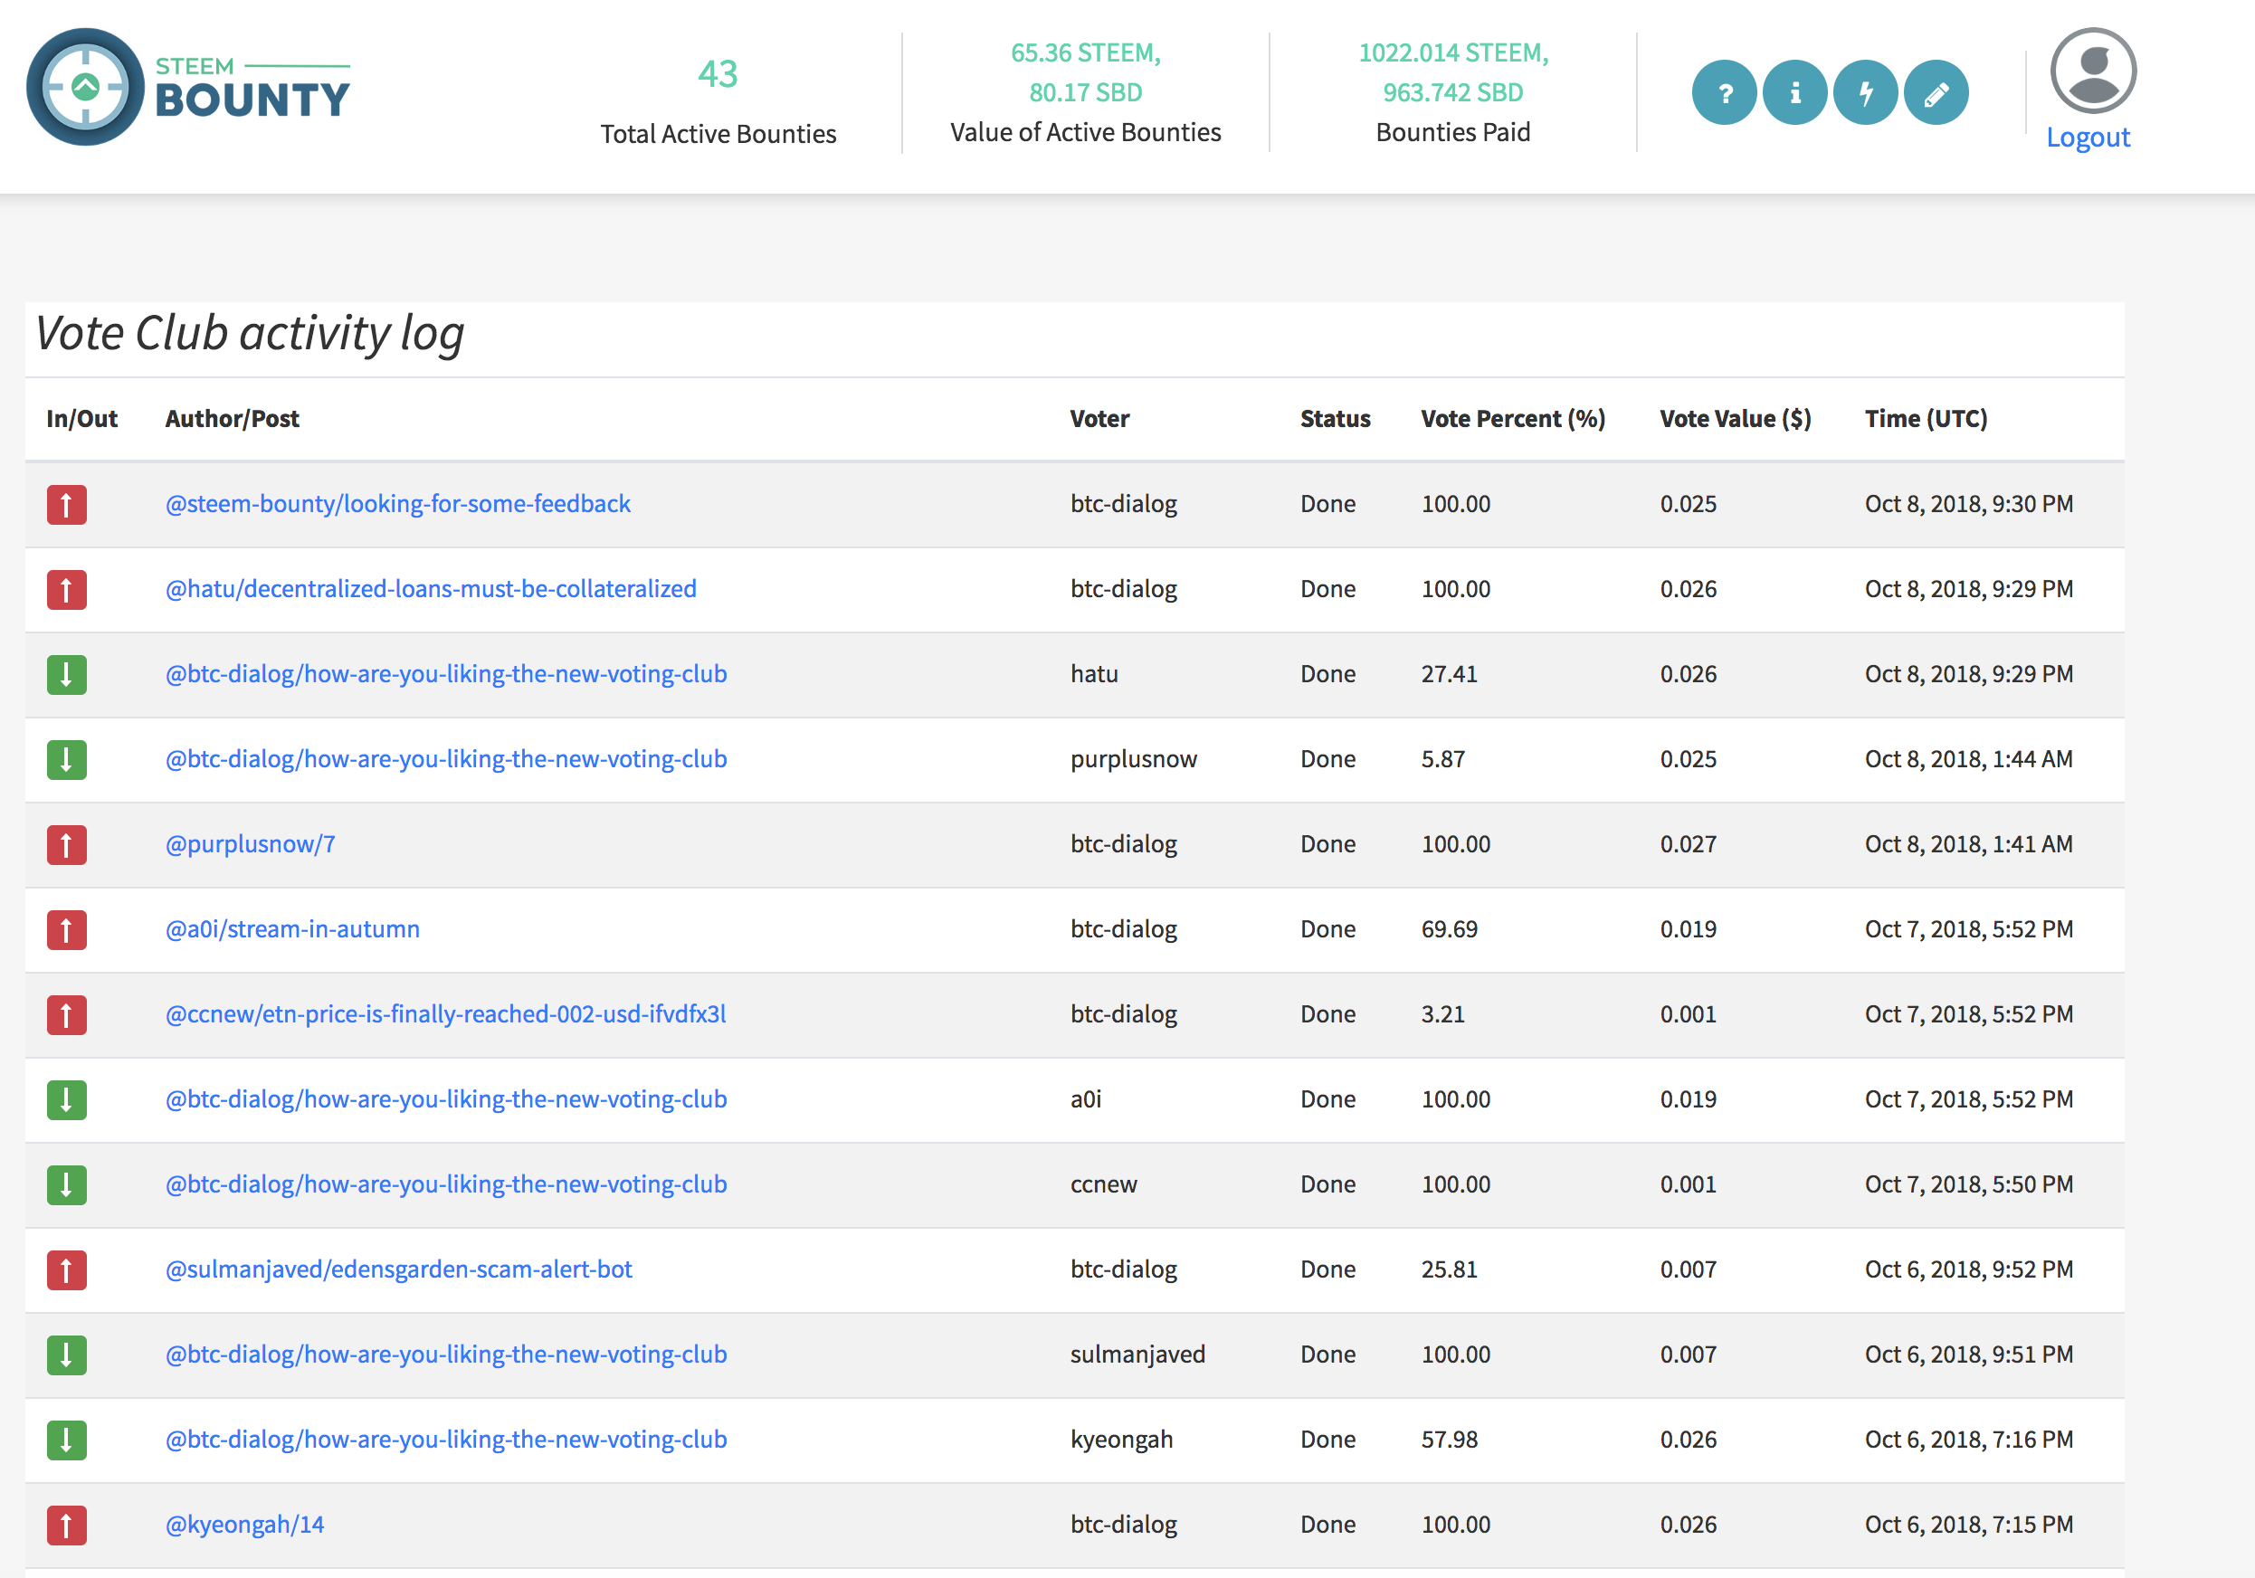This screenshot has width=2255, height=1578.
Task: Click green down arrow in kyeongah voter row
Action: pyautogui.click(x=67, y=1440)
